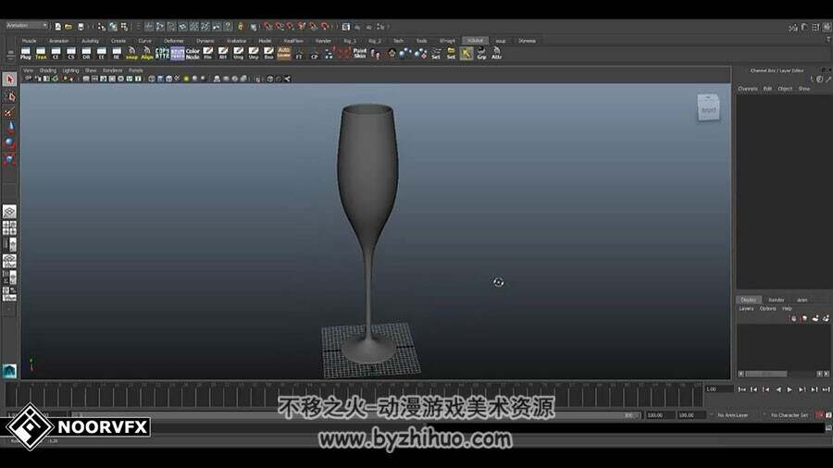This screenshot has width=833, height=468.
Task: Open the Xtreme shelf tab
Action: (x=527, y=41)
